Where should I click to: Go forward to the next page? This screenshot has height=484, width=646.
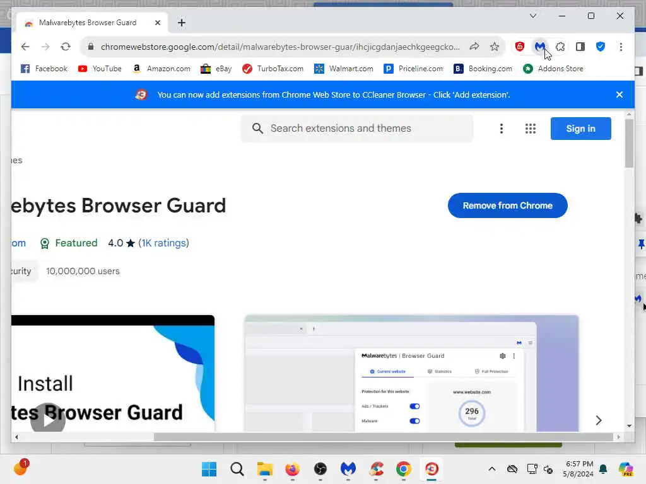pos(45,47)
